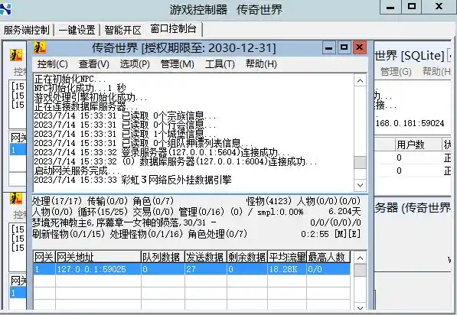Screen dimensions: 457x315
Task: Open the 工具(T) menu
Action: tap(220, 64)
